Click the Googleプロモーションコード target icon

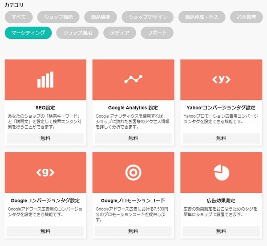(x=133, y=172)
